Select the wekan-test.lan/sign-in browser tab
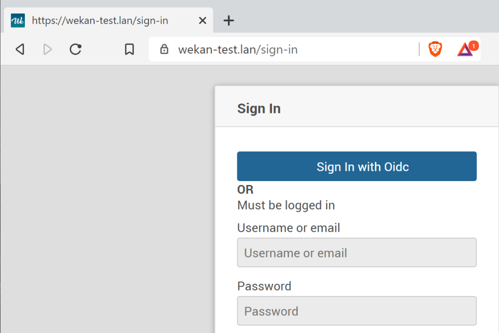 tap(100, 20)
